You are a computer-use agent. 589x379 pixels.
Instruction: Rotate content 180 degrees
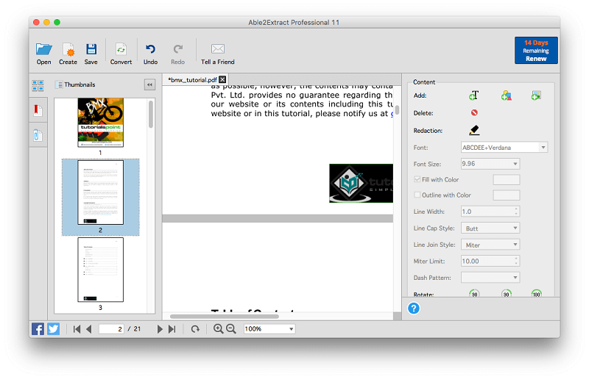click(537, 294)
